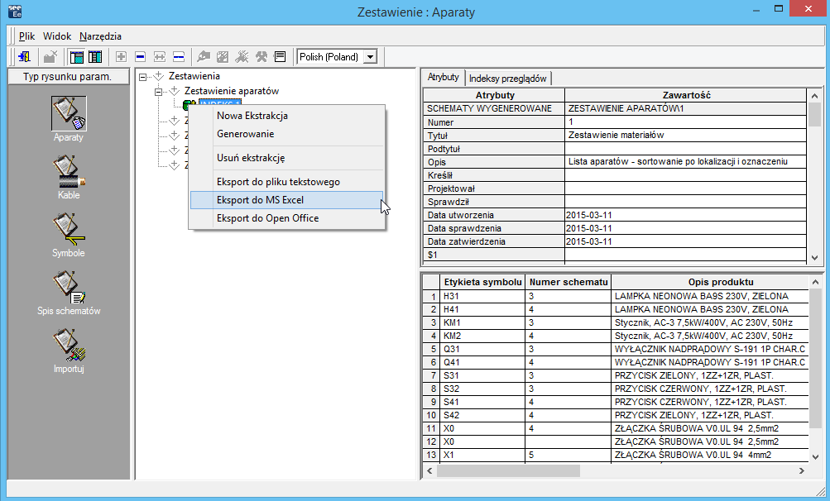Choose Eksport do MS Excel

286,200
